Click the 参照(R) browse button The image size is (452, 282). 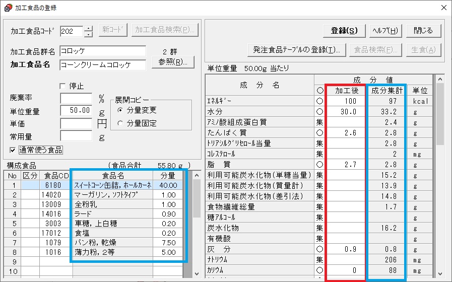coord(173,62)
